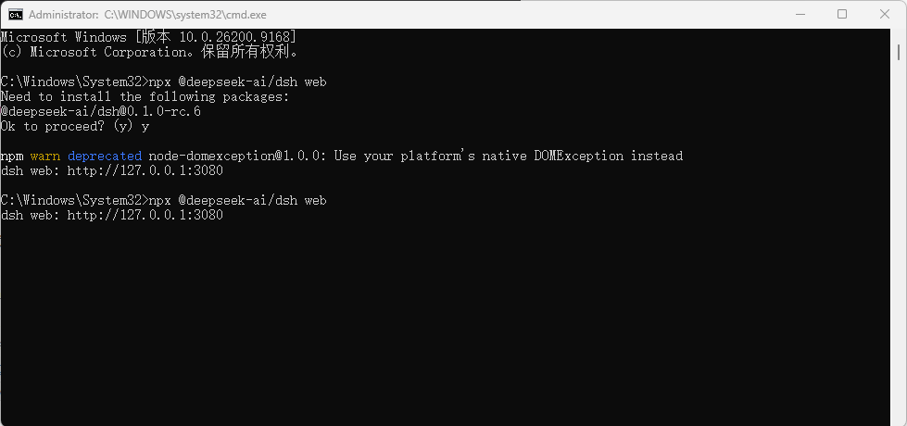Click the vertical scrollbar thumb
This screenshot has width=907, height=426.
pyautogui.click(x=899, y=52)
